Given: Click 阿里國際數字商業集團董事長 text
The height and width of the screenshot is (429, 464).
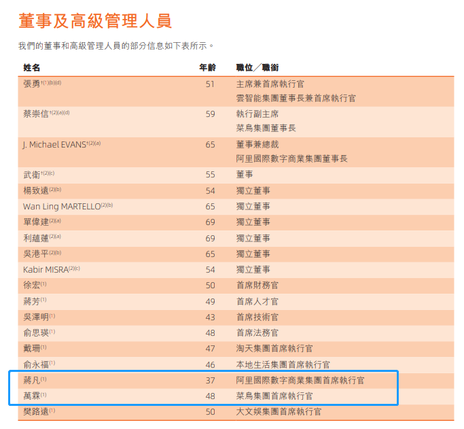Looking at the screenshot, I should pos(291,158).
